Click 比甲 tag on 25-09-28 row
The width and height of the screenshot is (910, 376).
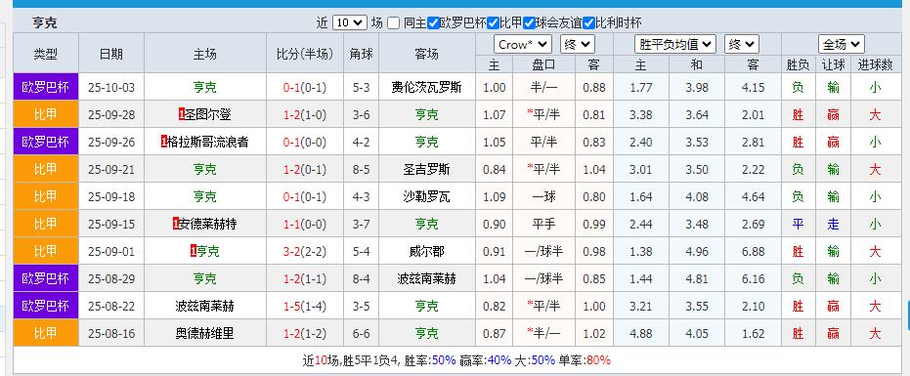[45, 115]
